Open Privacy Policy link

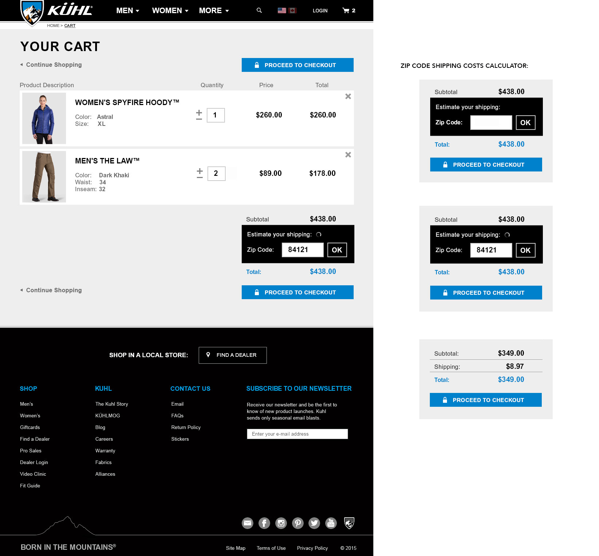[x=312, y=548]
